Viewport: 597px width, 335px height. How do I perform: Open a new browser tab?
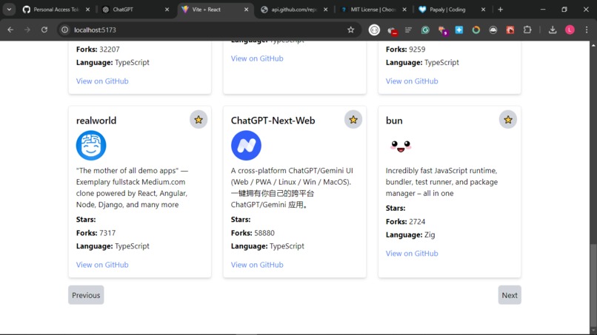[500, 10]
